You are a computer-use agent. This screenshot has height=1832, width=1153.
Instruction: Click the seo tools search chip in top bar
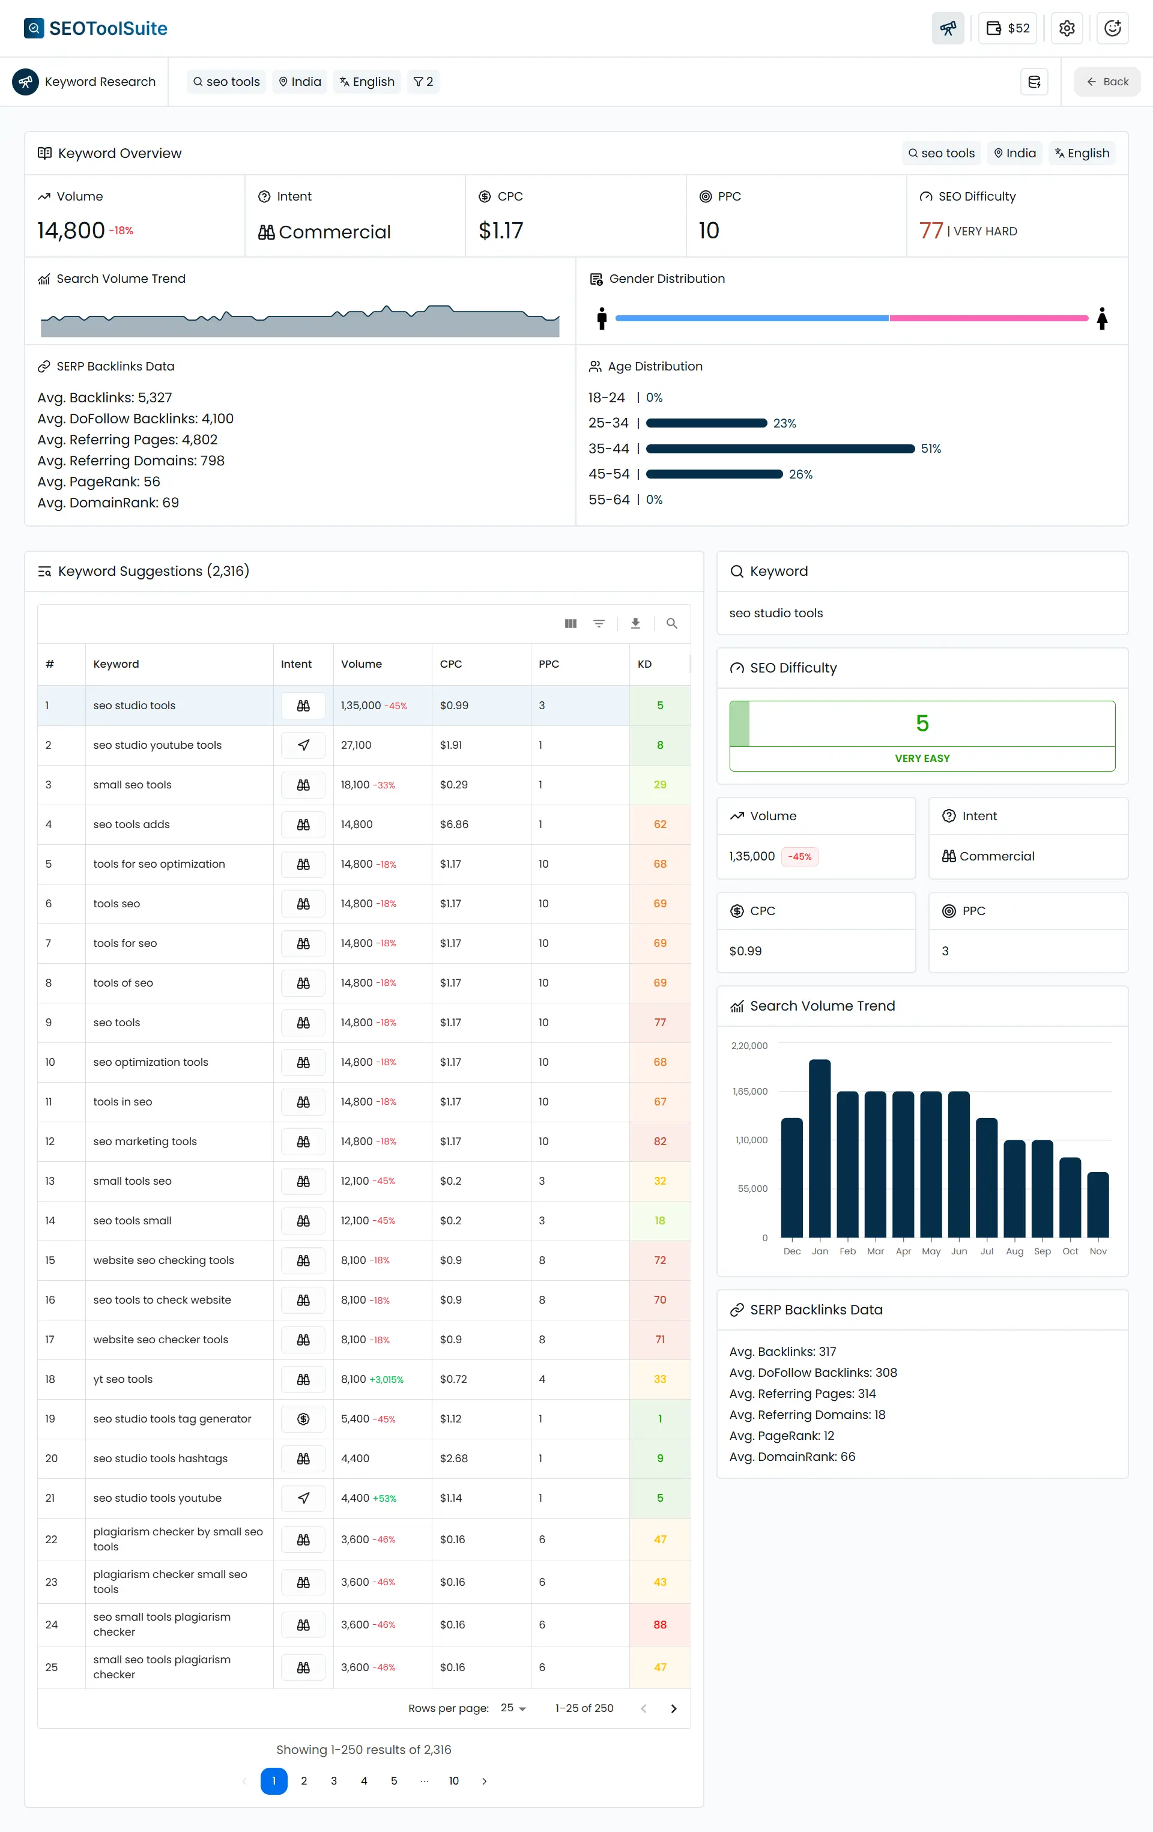(x=226, y=82)
